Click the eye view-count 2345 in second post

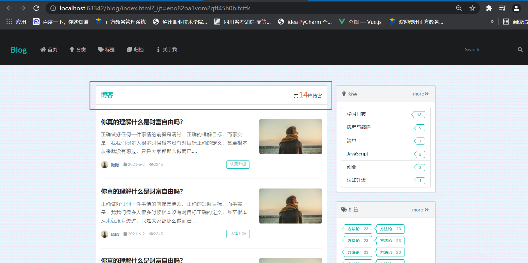tap(156, 234)
